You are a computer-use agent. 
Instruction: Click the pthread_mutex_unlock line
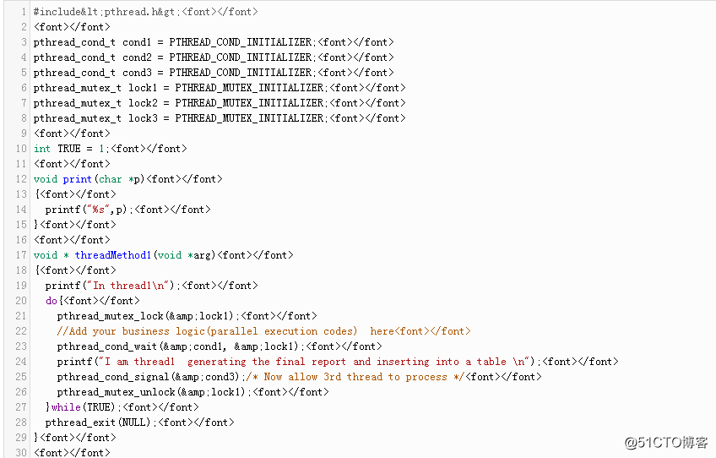tap(193, 392)
